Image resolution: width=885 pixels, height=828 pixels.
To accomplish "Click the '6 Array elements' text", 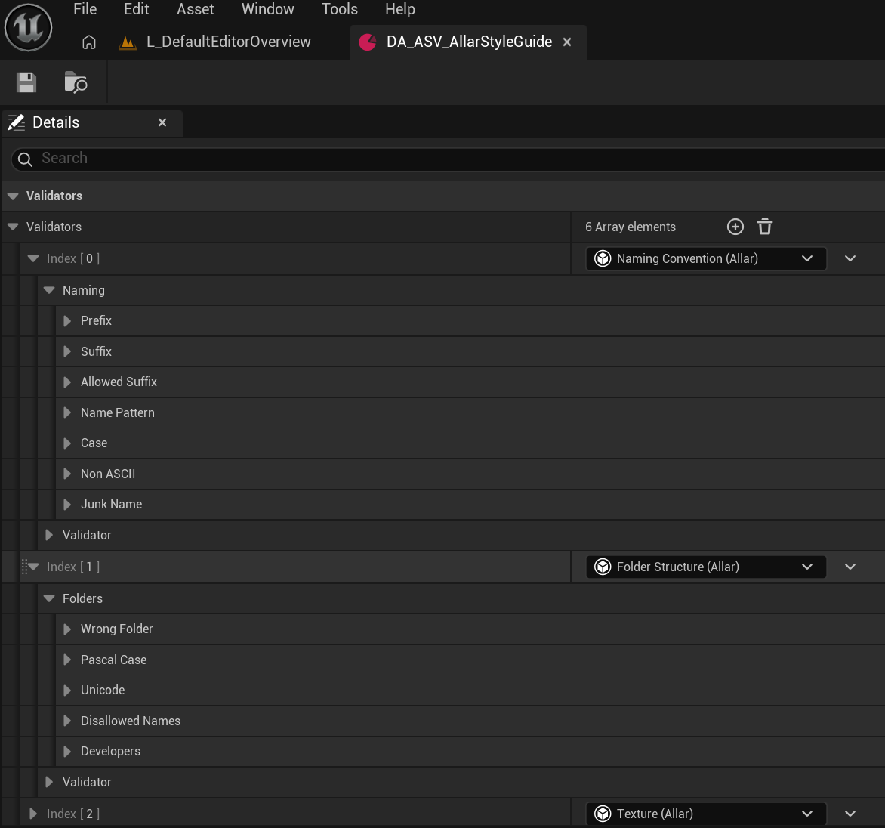I will click(631, 227).
